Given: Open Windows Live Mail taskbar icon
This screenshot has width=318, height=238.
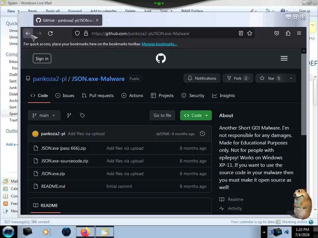Looking at the screenshot, I should pyautogui.click(x=105, y=232).
